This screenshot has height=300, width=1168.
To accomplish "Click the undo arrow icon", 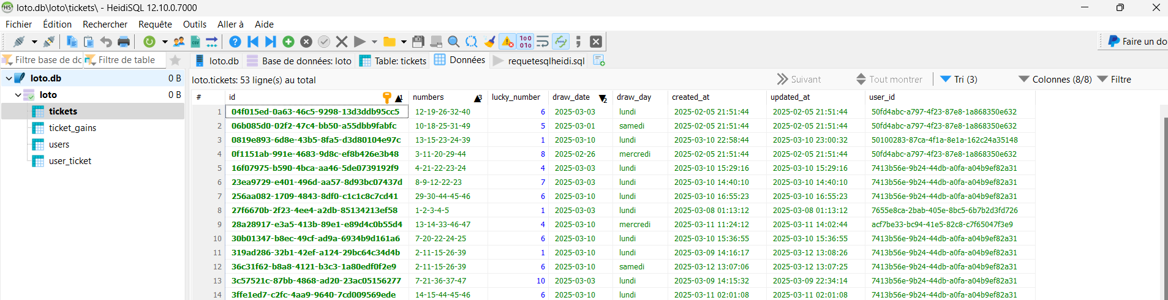I will 106,42.
